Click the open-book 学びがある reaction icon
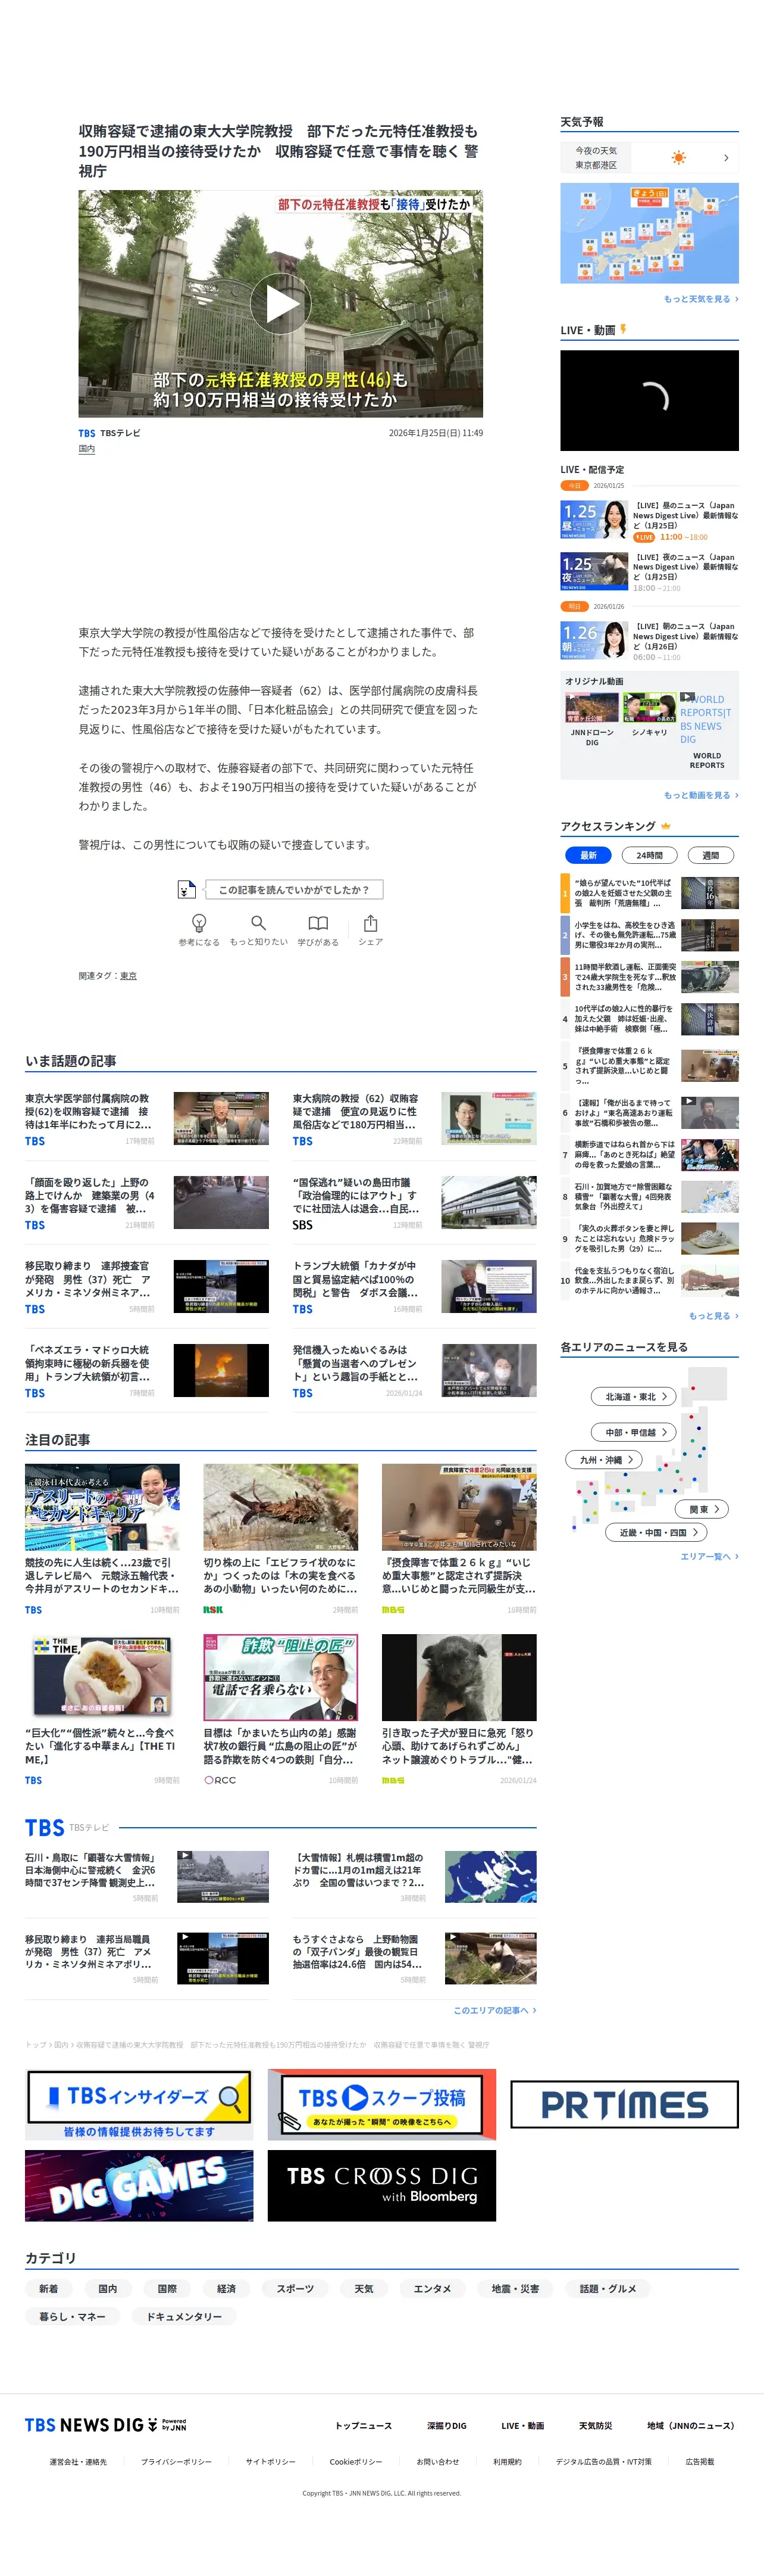The image size is (764, 2576). point(318,922)
